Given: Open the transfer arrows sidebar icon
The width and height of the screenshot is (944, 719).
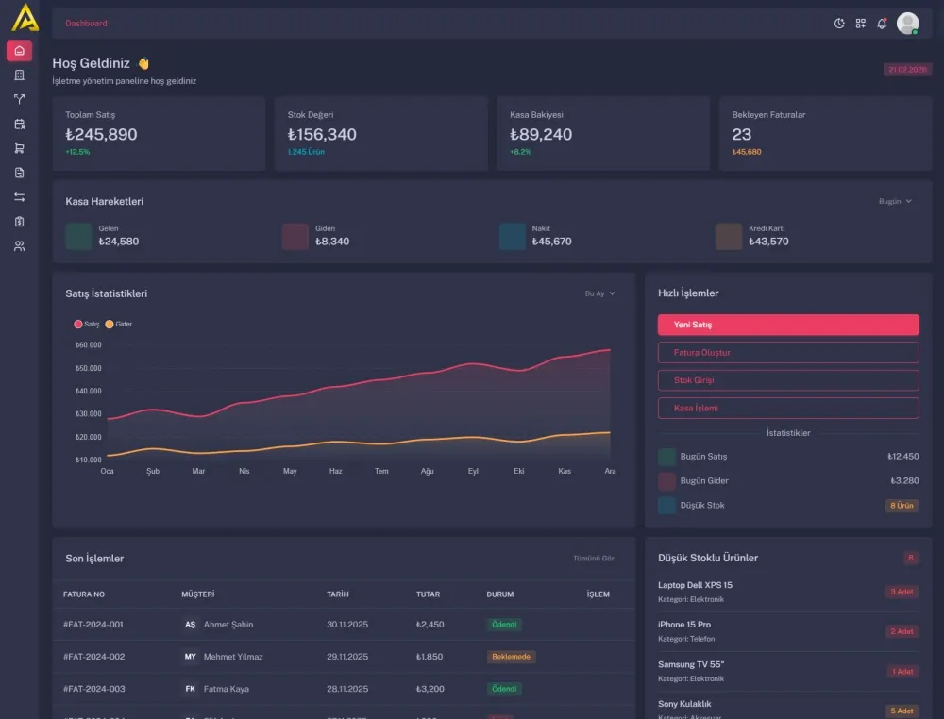Looking at the screenshot, I should [19, 197].
